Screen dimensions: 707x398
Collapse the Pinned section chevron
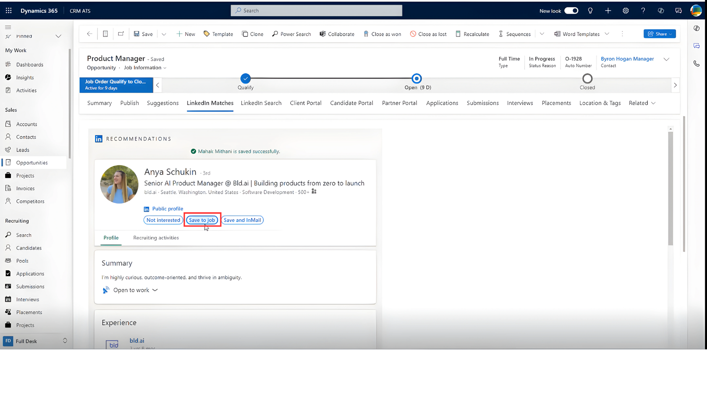point(58,36)
